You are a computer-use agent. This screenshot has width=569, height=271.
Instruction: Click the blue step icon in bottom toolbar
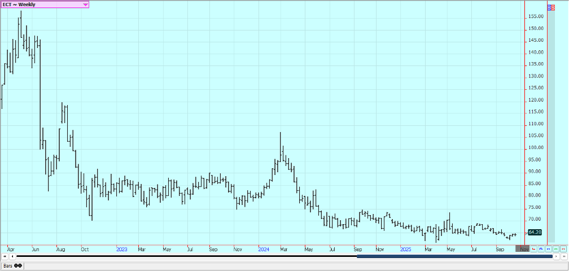point(541,248)
